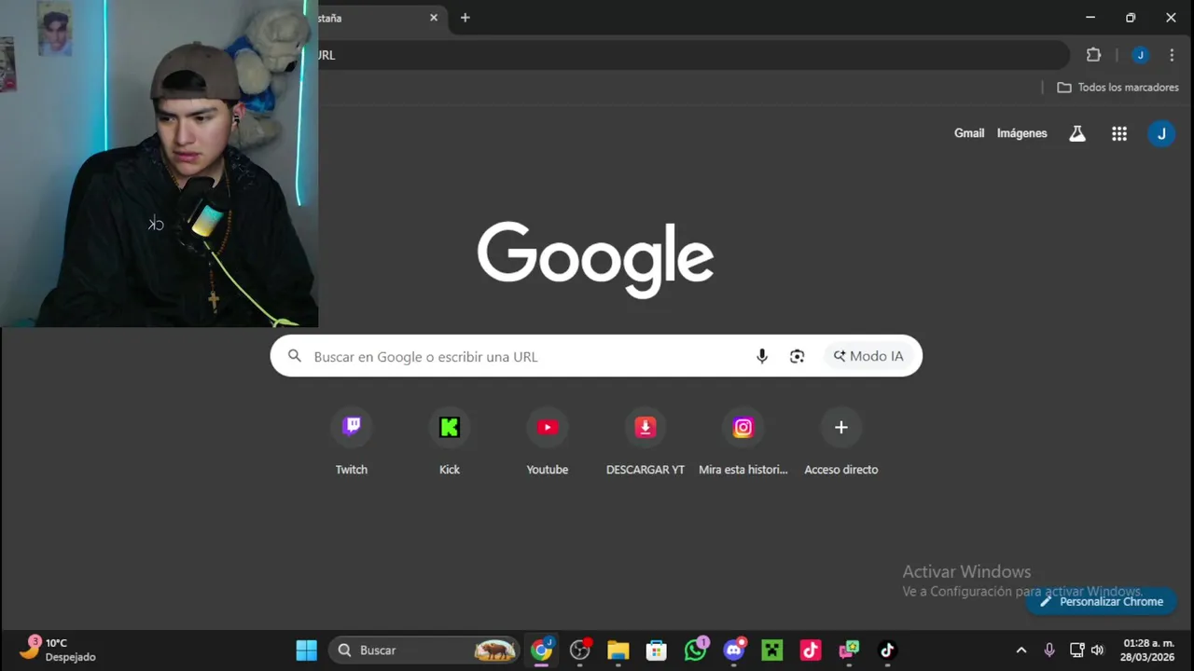Open the Chrome three-dot menu
Viewport: 1194px width, 671px height.
click(1172, 55)
